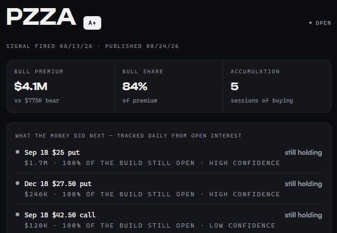This screenshot has width=337, height=233.
Task: Select the Dec 18 $27.50 put row
Action: click(169, 189)
